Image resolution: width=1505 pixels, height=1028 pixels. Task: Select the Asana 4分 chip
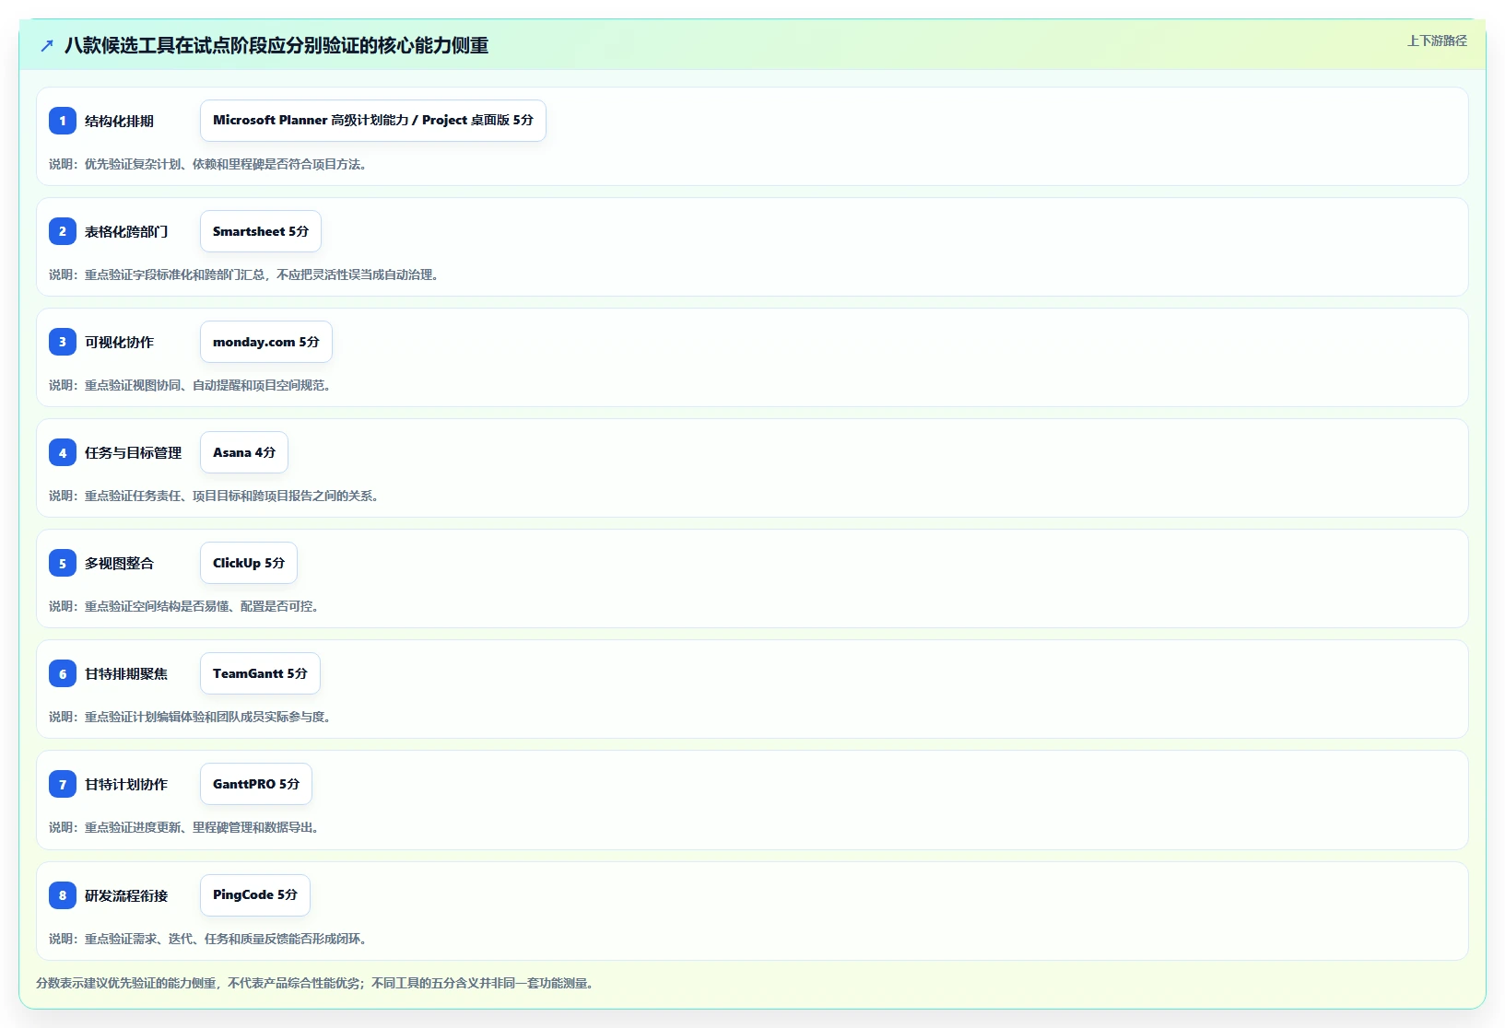pos(244,452)
